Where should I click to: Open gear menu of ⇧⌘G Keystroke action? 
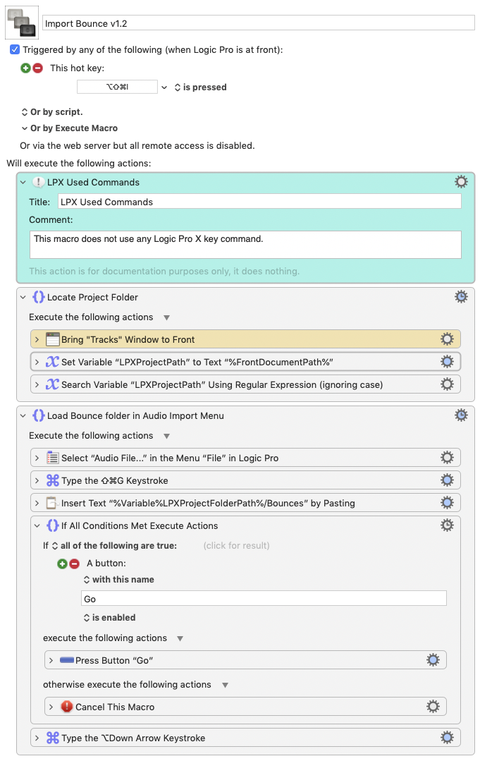(x=447, y=480)
